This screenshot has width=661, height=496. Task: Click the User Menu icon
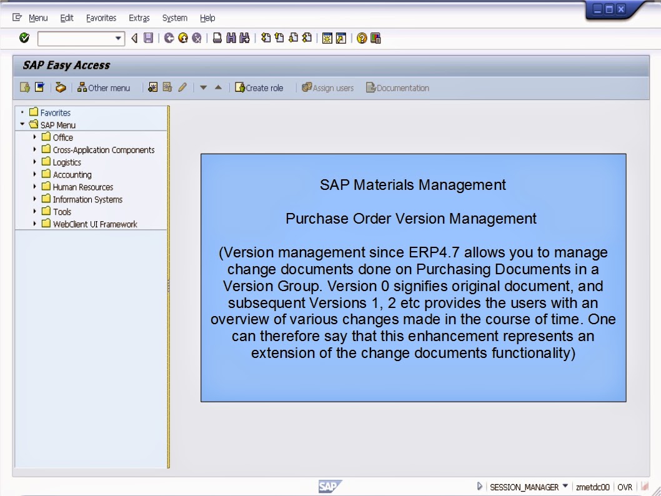(25, 87)
